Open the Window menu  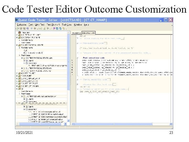click(x=78, y=25)
